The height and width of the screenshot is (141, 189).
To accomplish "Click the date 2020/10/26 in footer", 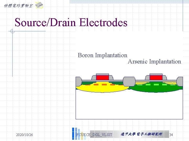I will coord(24,135).
